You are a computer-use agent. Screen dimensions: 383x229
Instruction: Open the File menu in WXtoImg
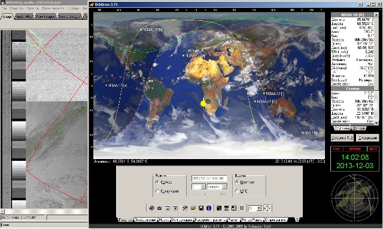click(x=4, y=8)
